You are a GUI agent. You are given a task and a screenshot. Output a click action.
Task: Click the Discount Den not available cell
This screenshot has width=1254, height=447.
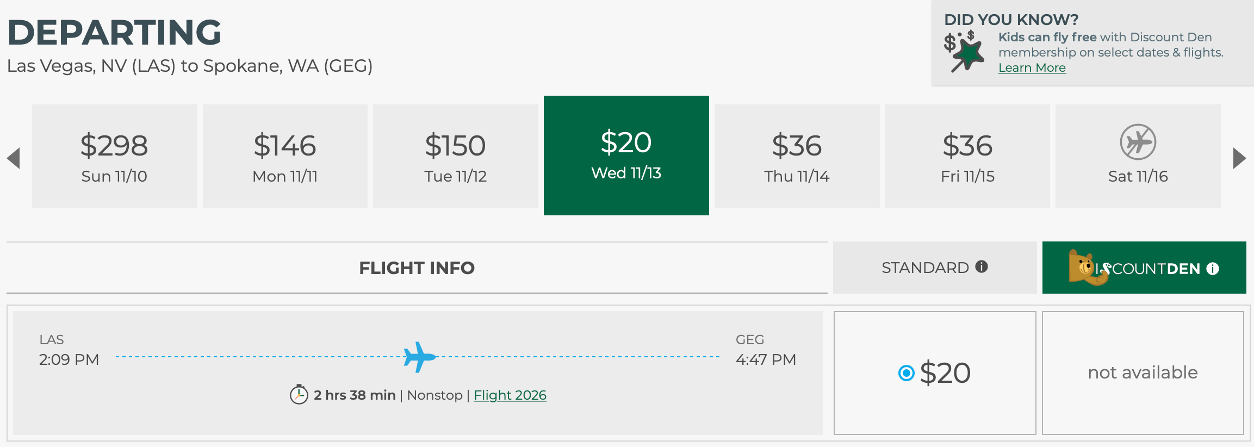click(x=1143, y=373)
